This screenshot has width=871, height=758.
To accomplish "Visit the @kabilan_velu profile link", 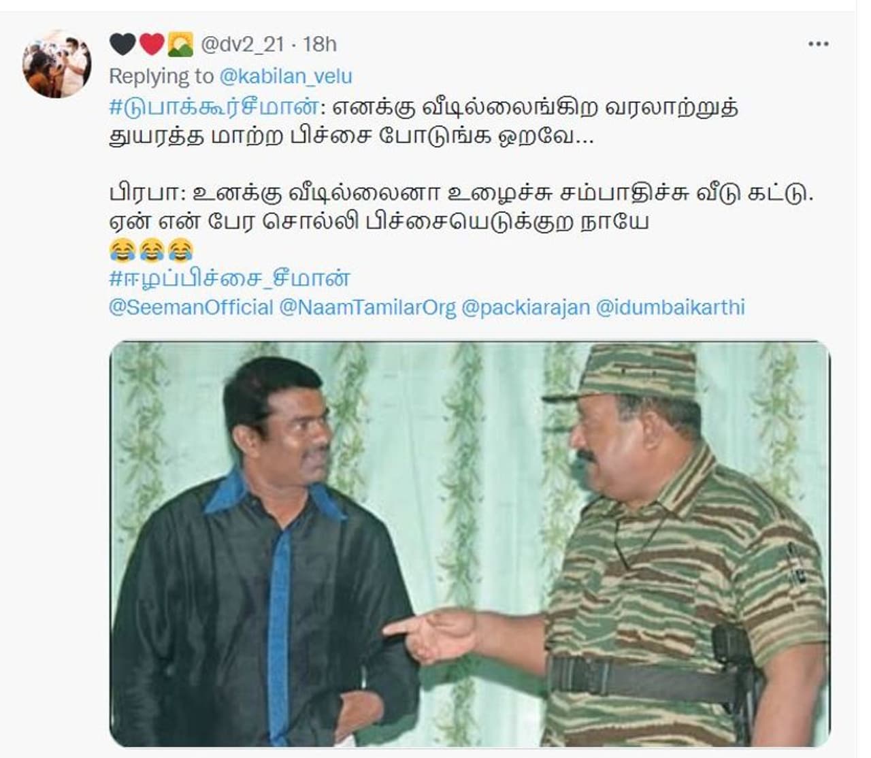I will 286,76.
